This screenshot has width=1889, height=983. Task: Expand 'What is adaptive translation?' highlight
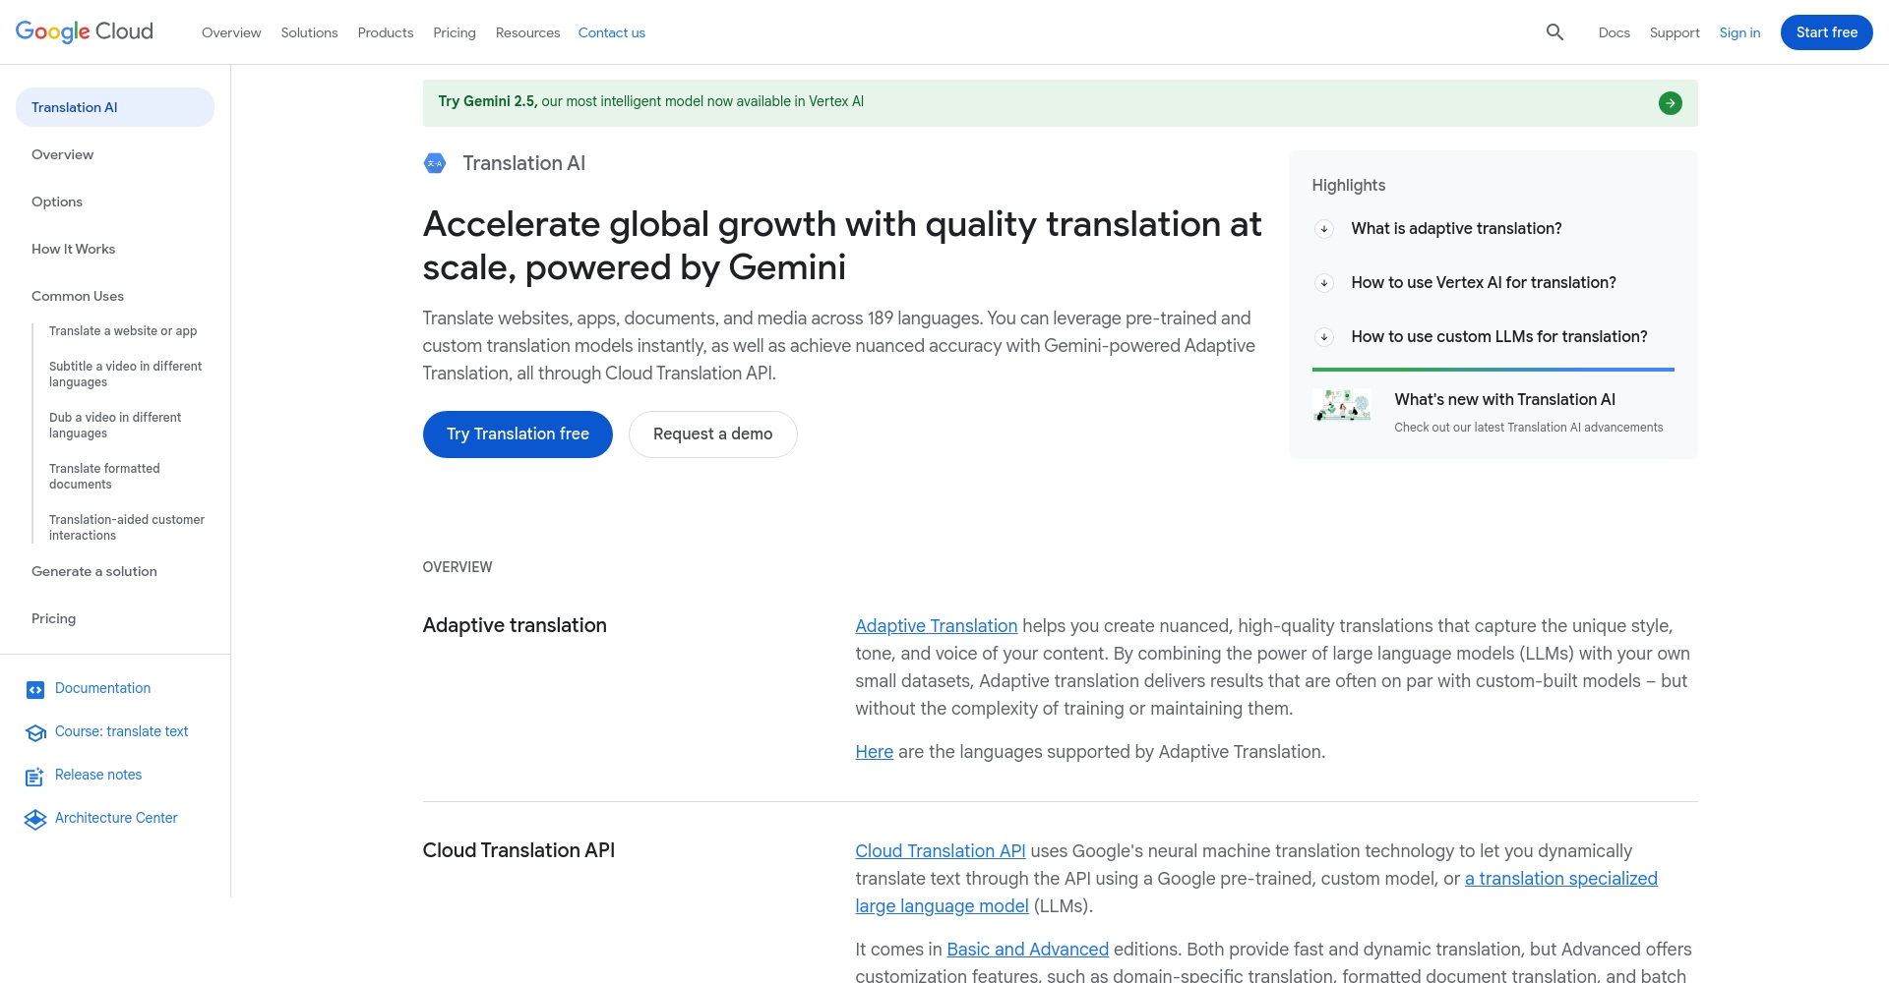(1324, 229)
